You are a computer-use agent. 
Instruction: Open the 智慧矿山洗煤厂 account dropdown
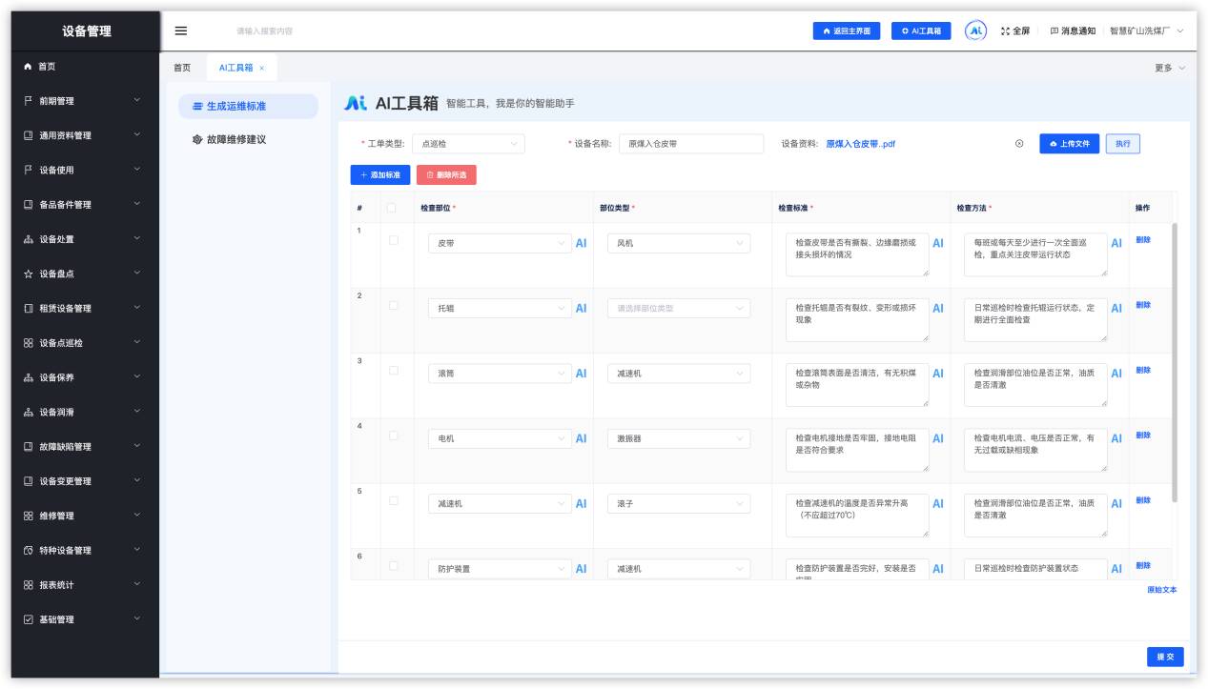1147,31
